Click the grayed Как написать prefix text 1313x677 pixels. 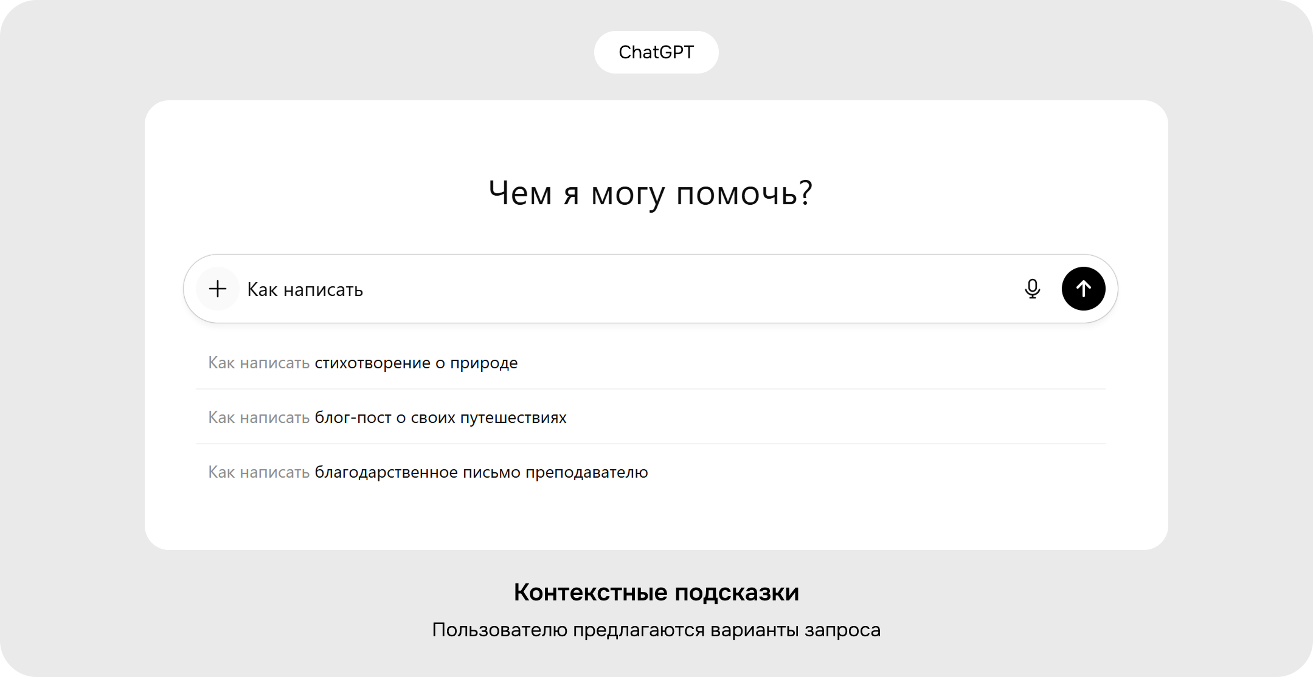(x=258, y=362)
